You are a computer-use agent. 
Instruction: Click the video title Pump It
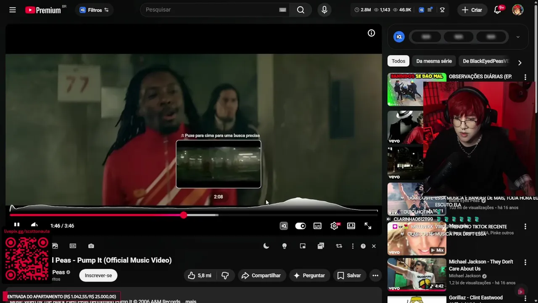(x=112, y=260)
